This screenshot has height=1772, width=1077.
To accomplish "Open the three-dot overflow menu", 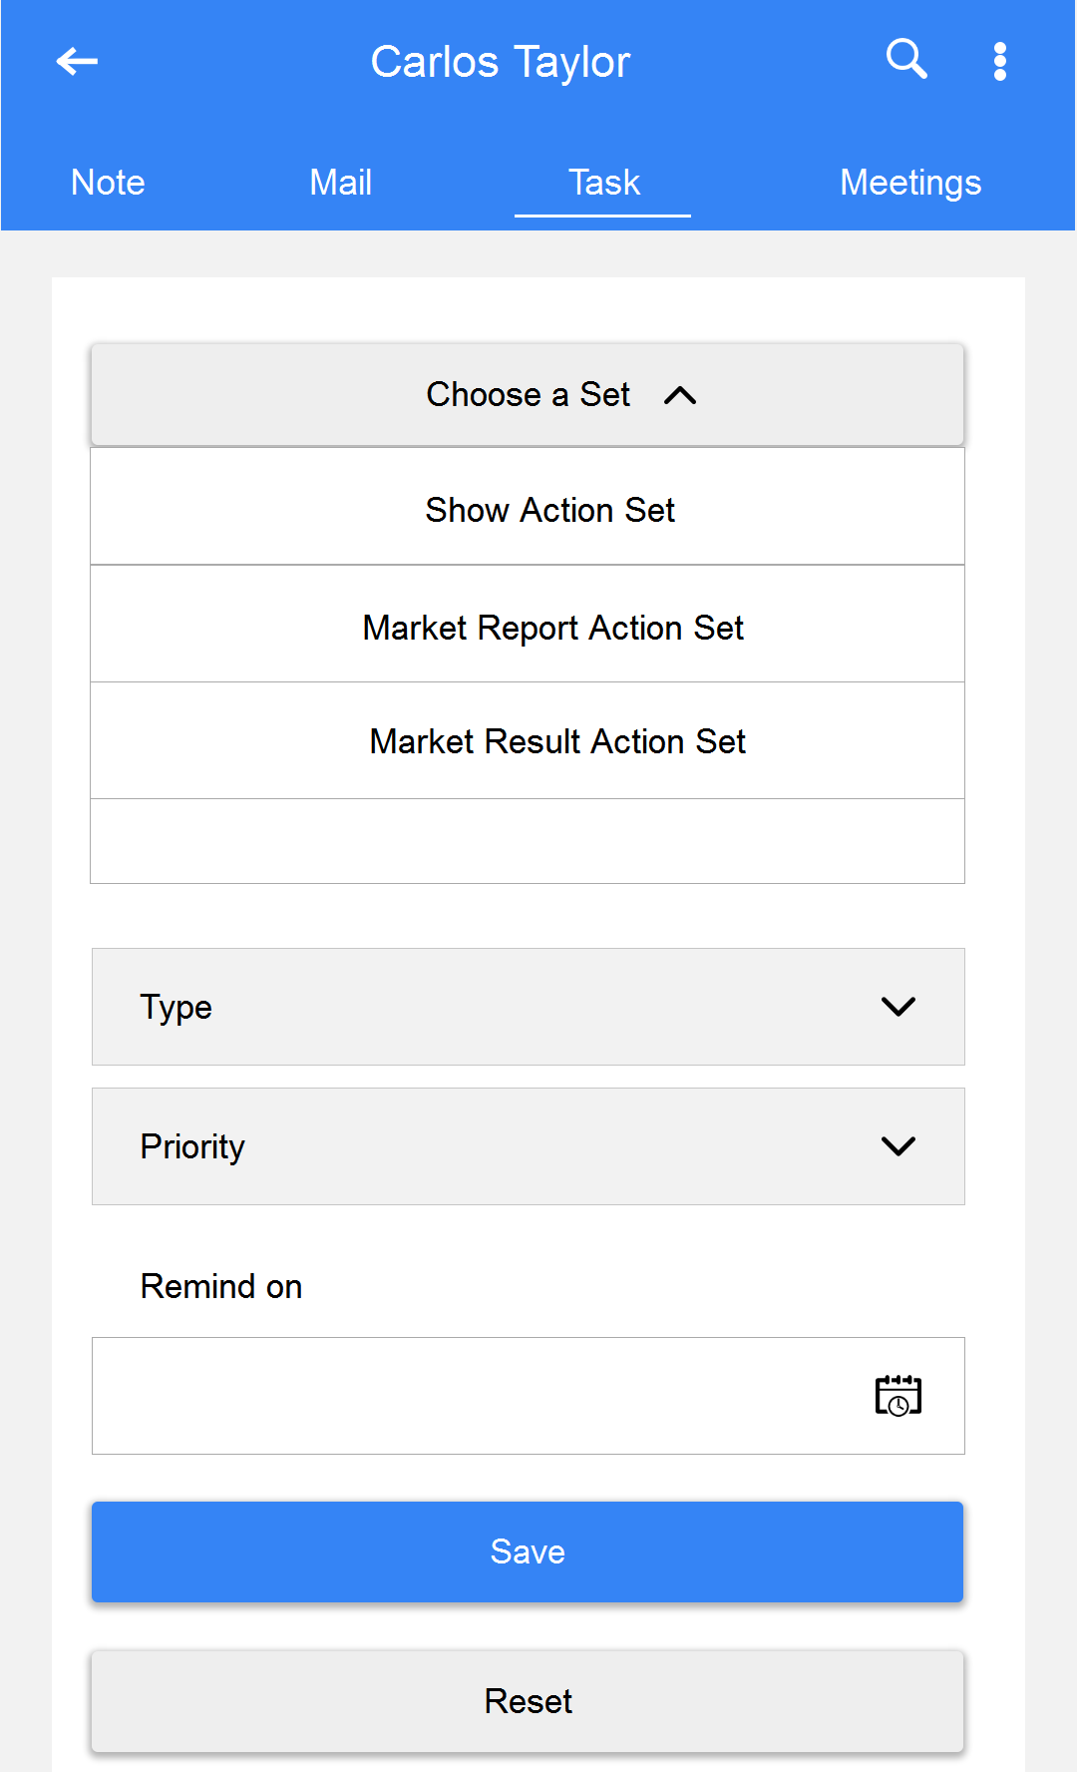I will pos(999,62).
